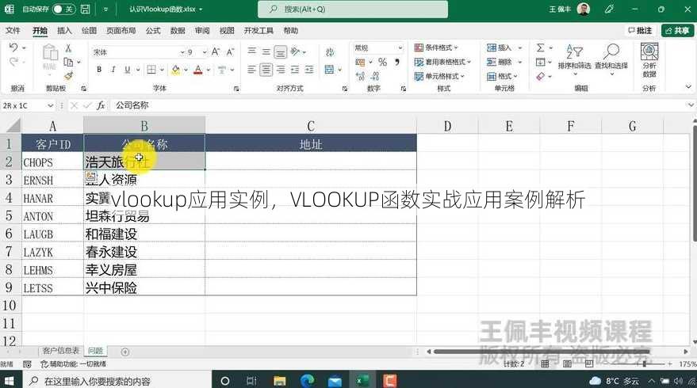
Task: Expand the Name Box dropdown
Action: (50, 105)
